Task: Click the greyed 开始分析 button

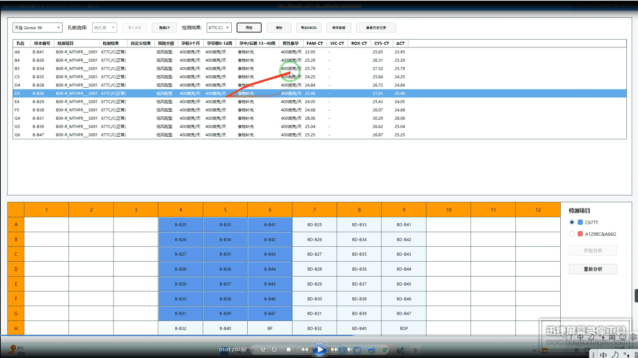Action: [593, 251]
